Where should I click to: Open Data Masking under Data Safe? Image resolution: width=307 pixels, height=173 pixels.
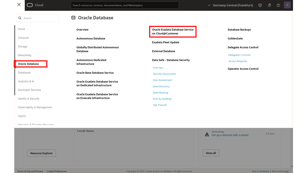coord(160,93)
